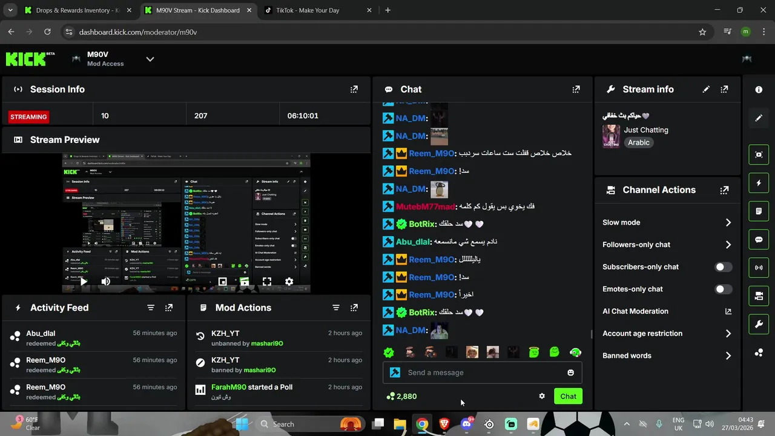Click the browser address bar URL
Screen dimensions: 775x436
(138, 32)
